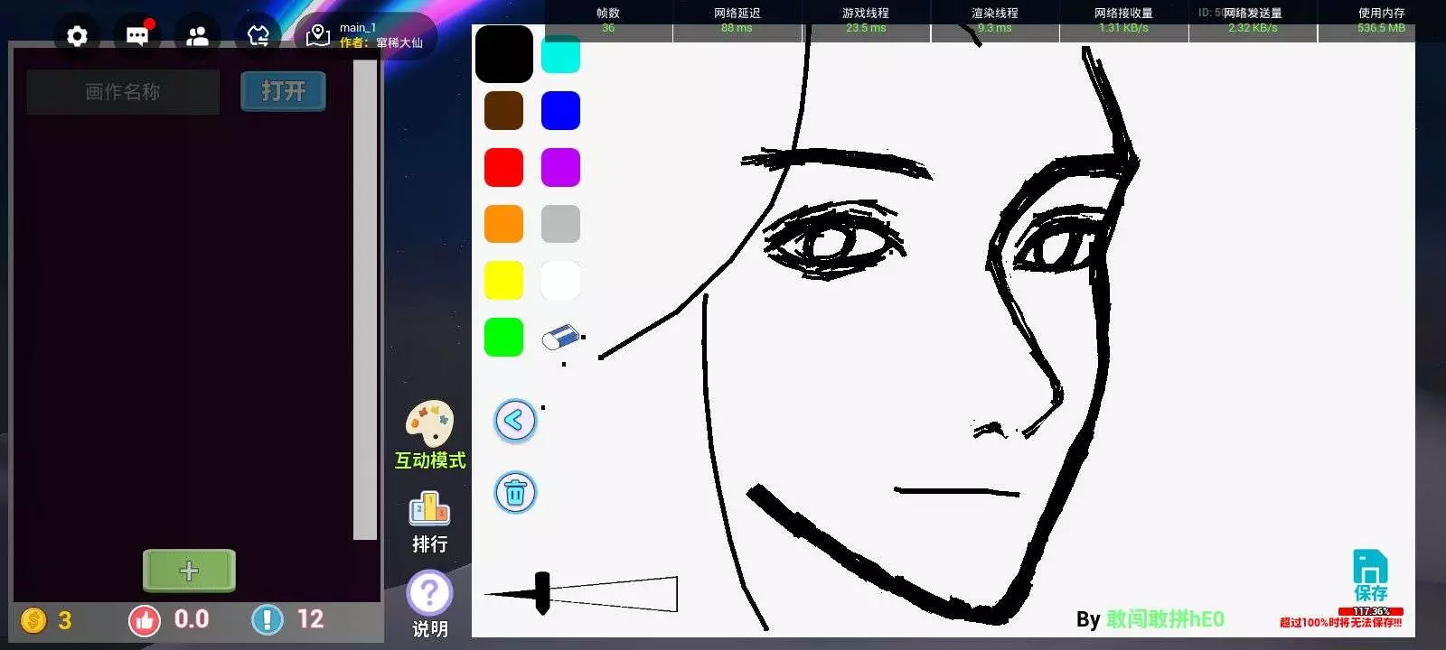
Task: Pick the white color swatch
Action: (560, 281)
